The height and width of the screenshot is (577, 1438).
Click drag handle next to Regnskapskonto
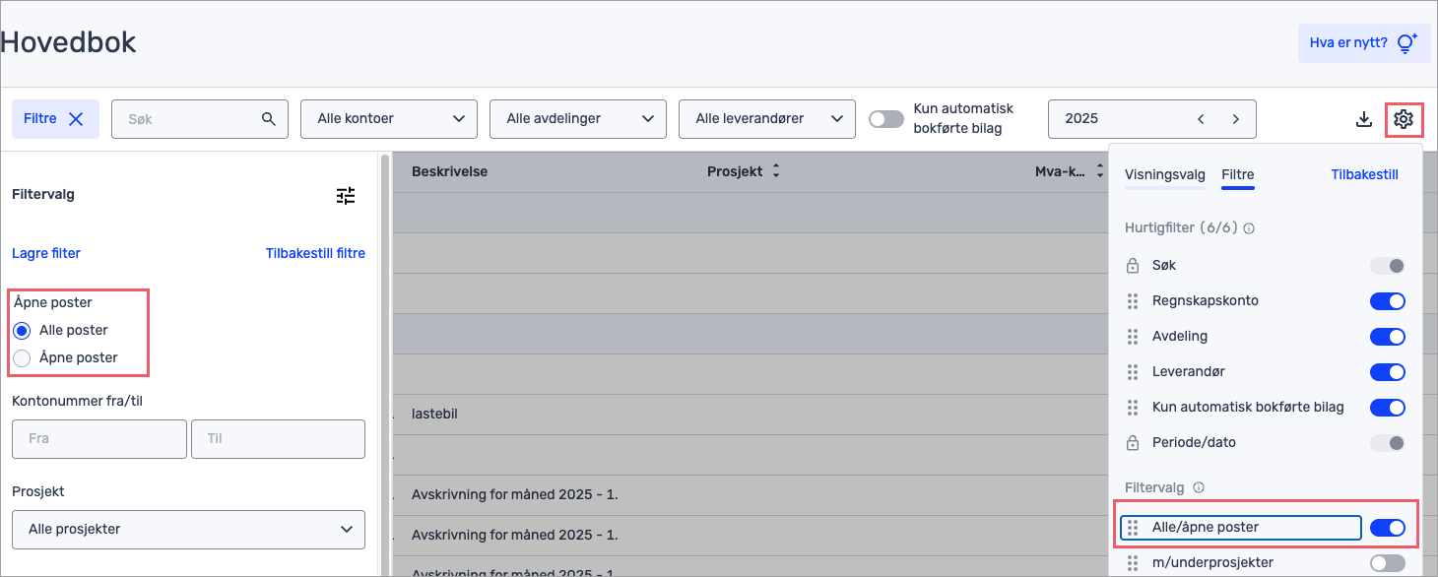[1133, 301]
